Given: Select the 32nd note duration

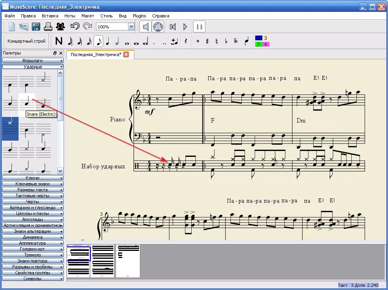Looking at the screenshot, I should 79,41.
